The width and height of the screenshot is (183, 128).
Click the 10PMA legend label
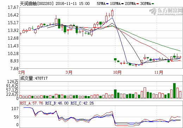pos(115,4)
